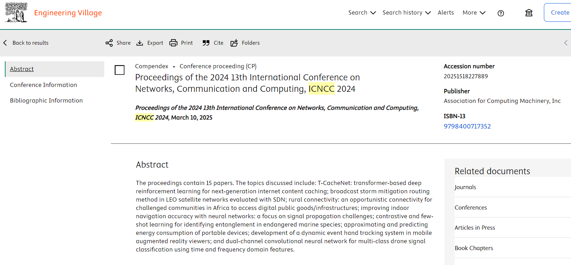Open the Folders icon

coord(234,43)
